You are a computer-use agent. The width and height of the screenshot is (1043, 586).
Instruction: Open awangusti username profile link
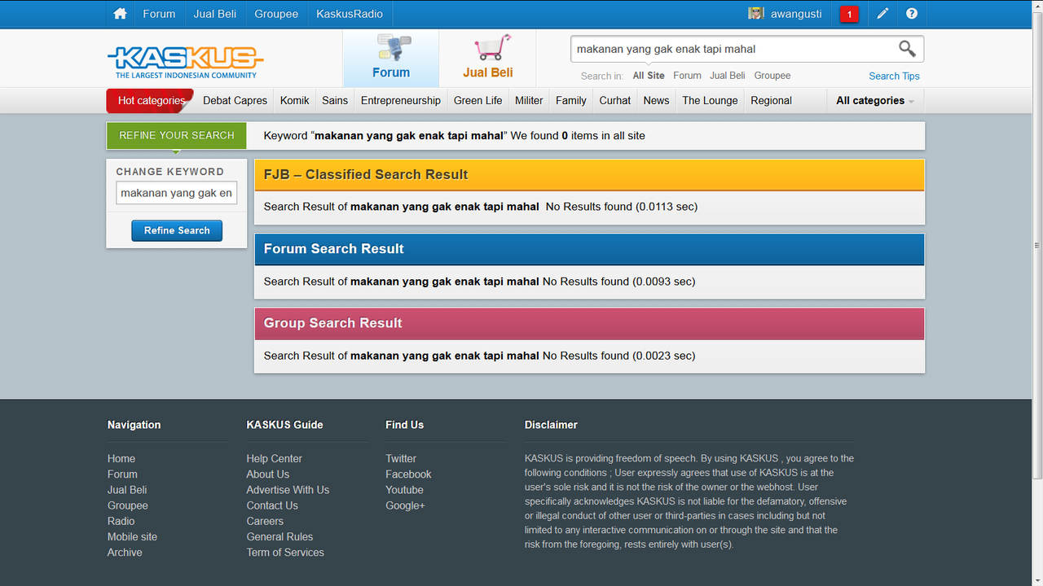point(796,14)
